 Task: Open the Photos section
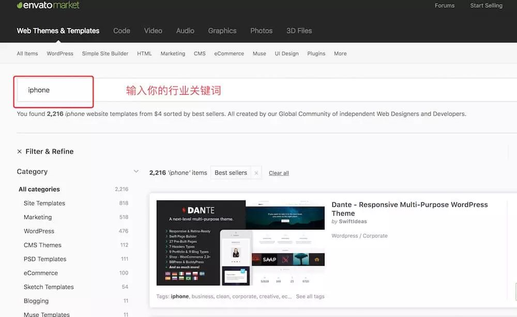pos(261,31)
